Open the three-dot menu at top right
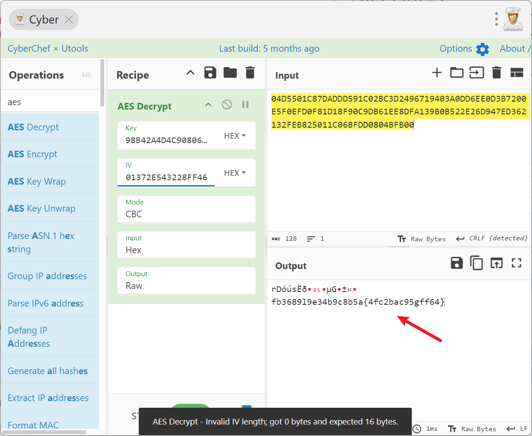This screenshot has height=436, width=532. pos(497,19)
